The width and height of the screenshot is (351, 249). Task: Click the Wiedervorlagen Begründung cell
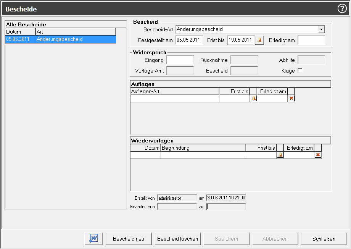click(x=203, y=155)
